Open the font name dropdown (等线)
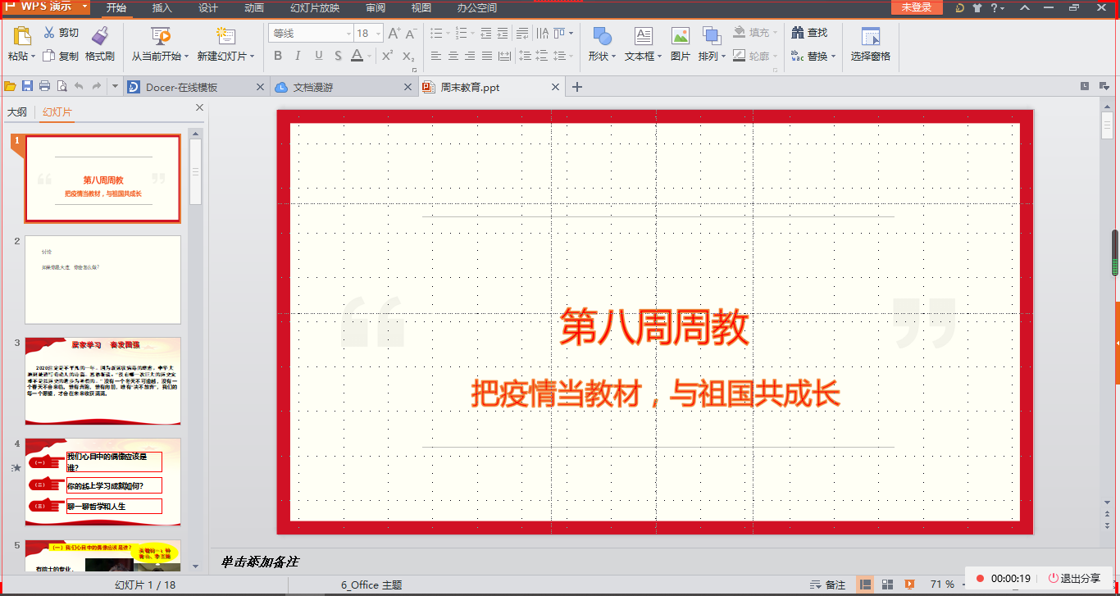Screen dimensions: 1120x596 coord(310,34)
